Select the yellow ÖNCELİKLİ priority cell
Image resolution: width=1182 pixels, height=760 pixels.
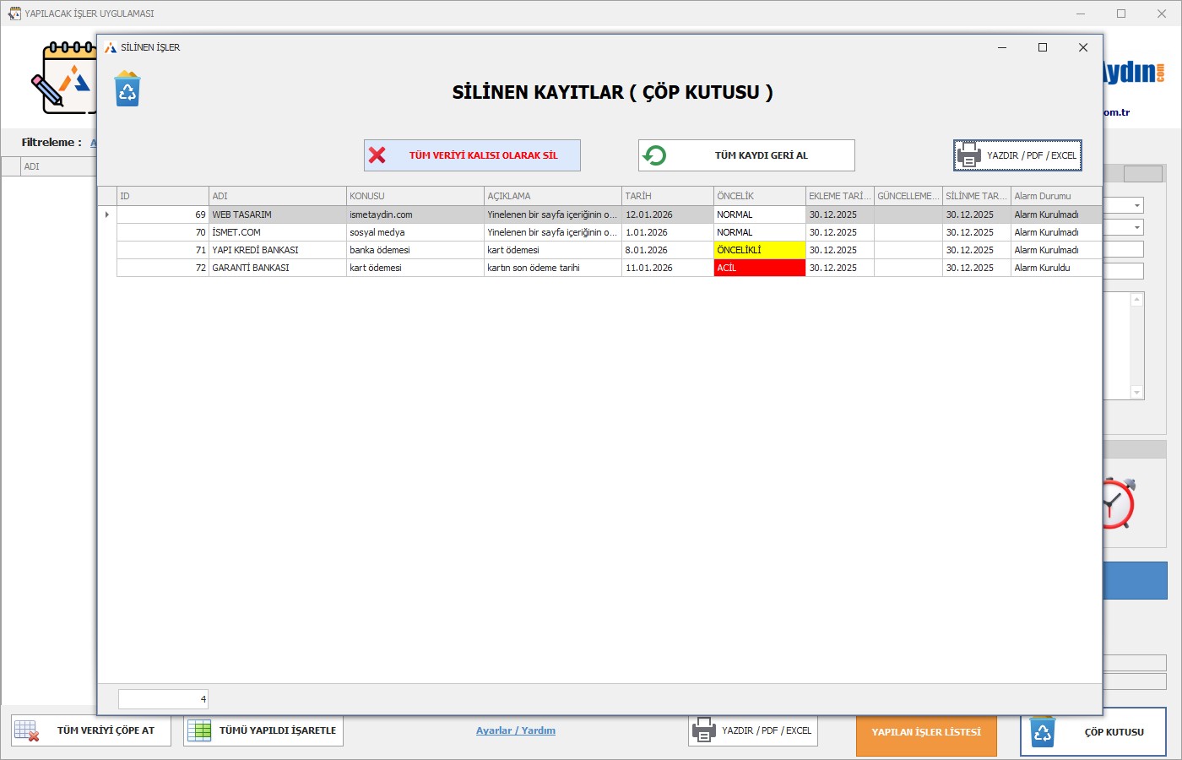pyautogui.click(x=759, y=250)
